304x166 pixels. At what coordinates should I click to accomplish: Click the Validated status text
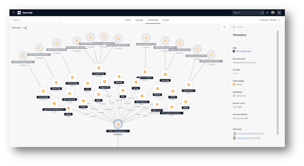pos(240,96)
